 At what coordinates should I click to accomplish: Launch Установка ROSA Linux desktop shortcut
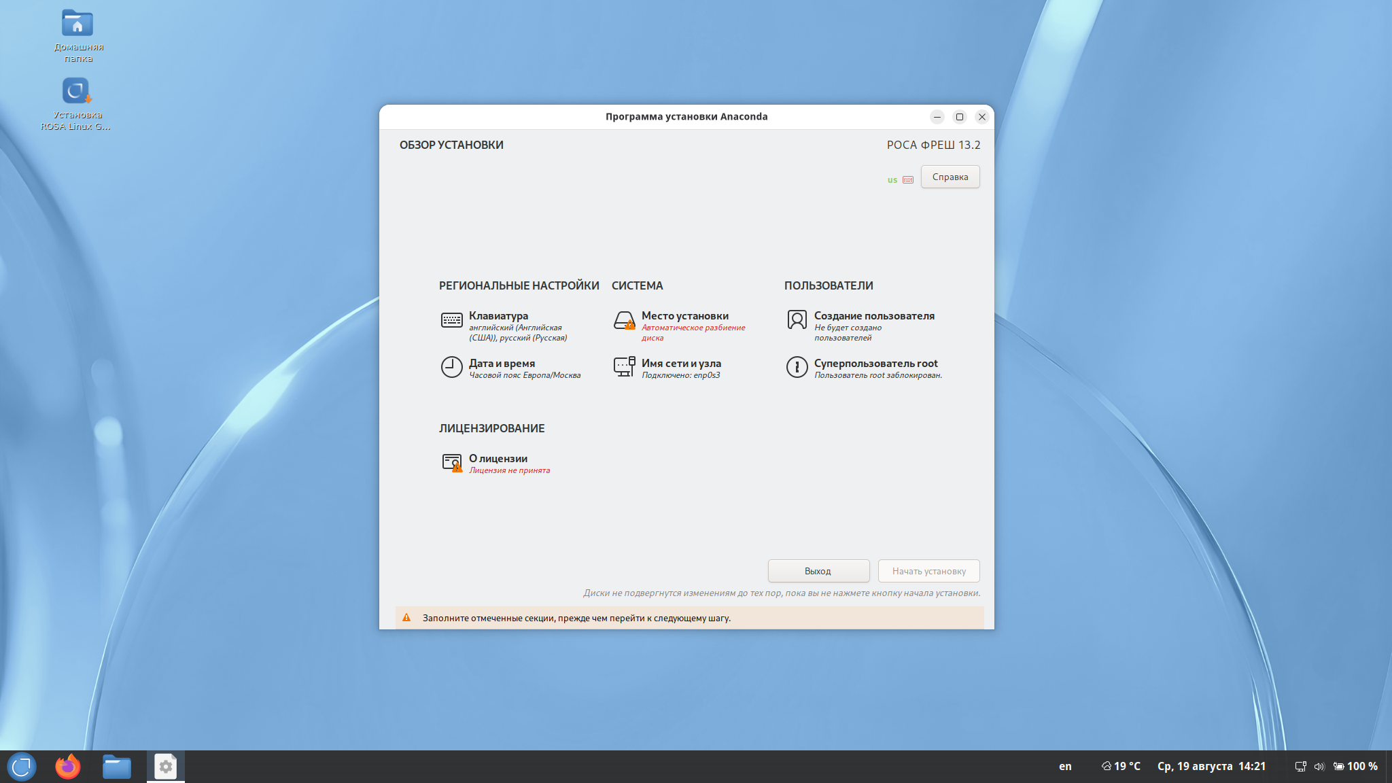tap(76, 104)
